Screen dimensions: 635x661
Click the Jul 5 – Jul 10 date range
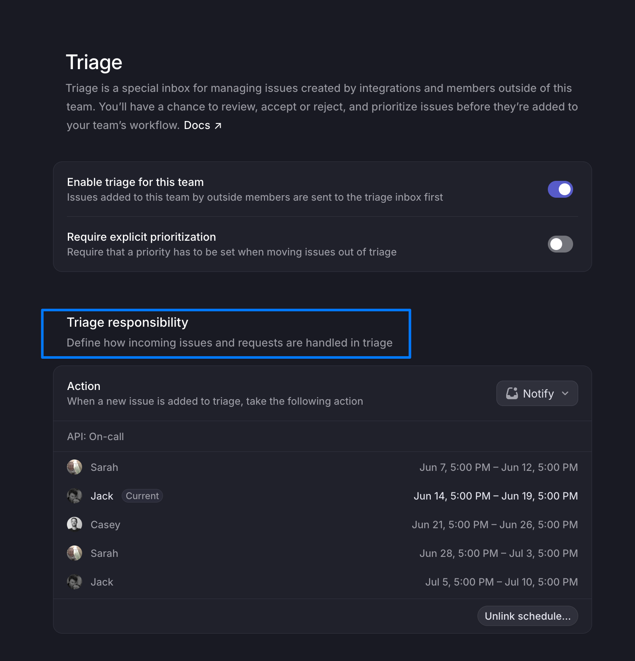[x=502, y=582]
